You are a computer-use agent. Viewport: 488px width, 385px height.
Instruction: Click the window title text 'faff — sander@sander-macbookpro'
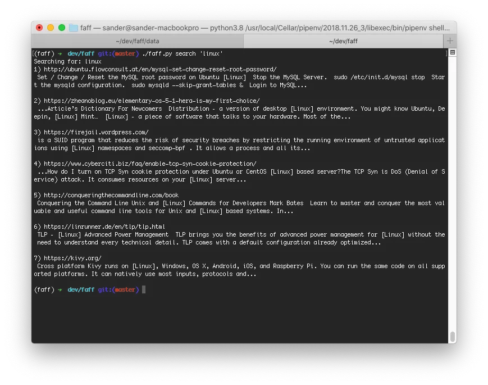pos(139,28)
